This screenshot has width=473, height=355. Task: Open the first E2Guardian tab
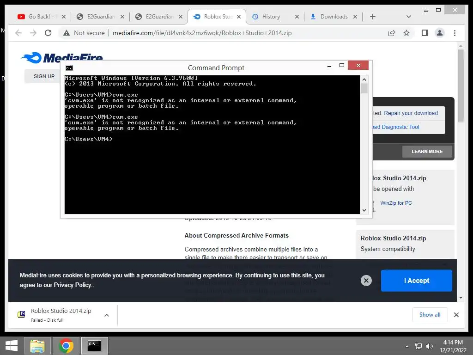click(100, 17)
